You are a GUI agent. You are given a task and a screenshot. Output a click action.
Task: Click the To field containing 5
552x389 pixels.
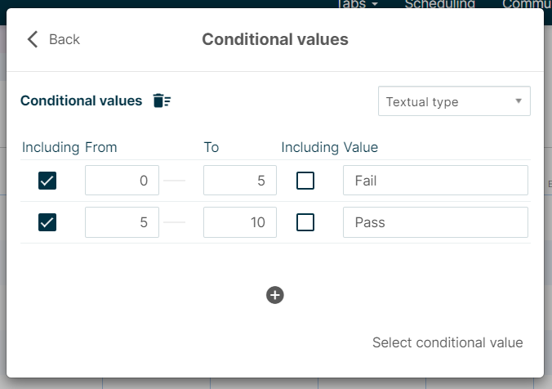pos(239,181)
